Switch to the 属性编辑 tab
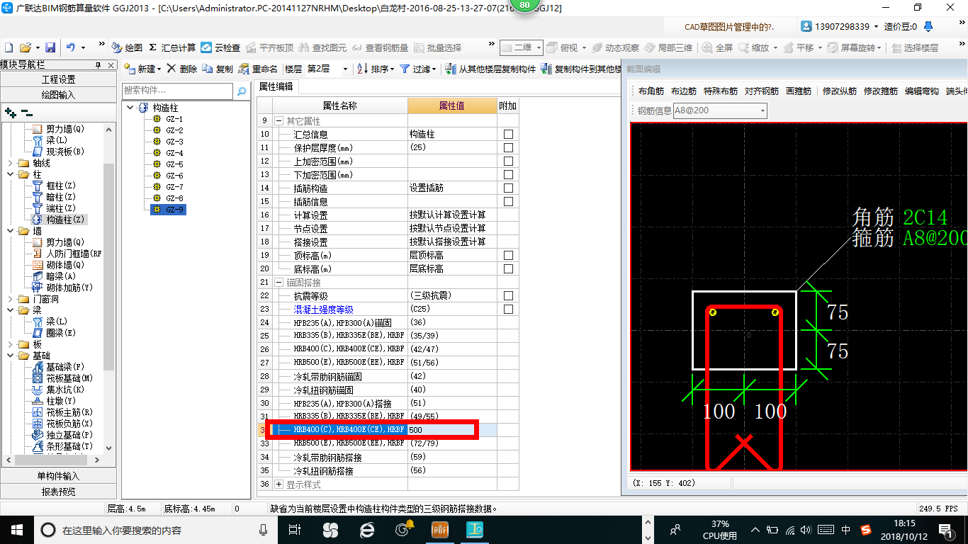 (276, 86)
